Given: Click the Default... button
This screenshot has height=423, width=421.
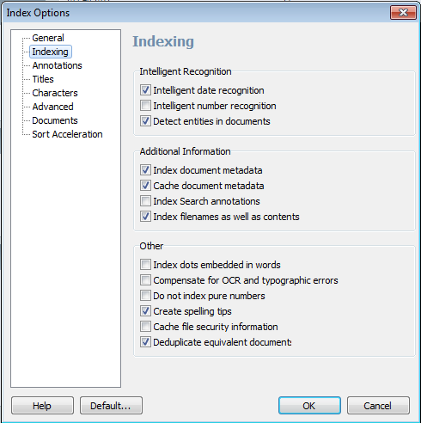Looking at the screenshot, I should [x=111, y=406].
